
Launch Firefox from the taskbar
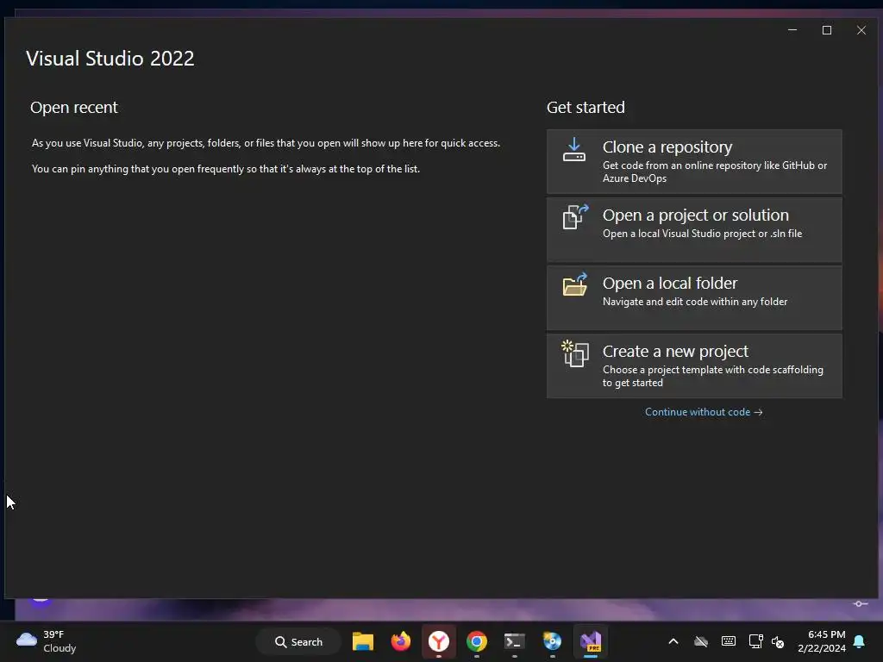tap(400, 641)
